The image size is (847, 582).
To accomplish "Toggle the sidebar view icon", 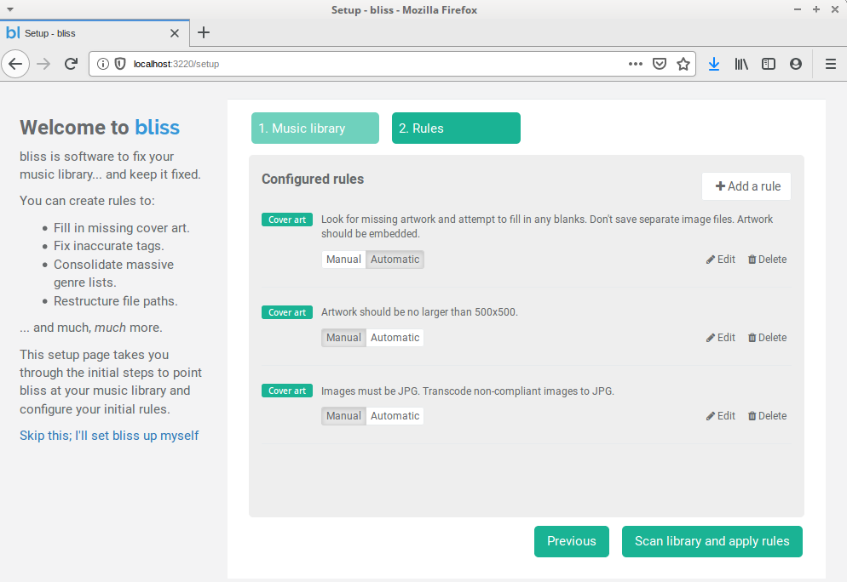I will (768, 64).
